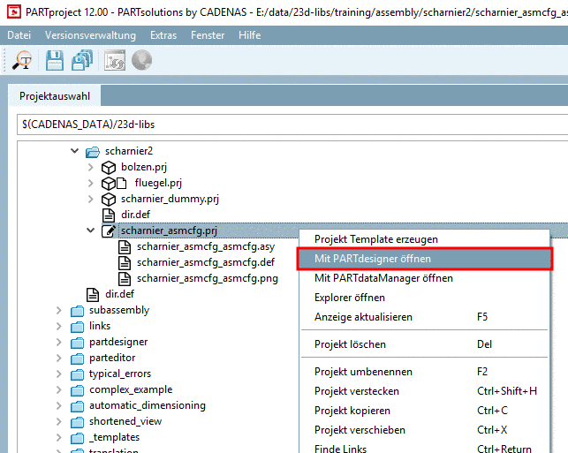Select the bolzen.prj label
The height and width of the screenshot is (453, 568).
[144, 167]
